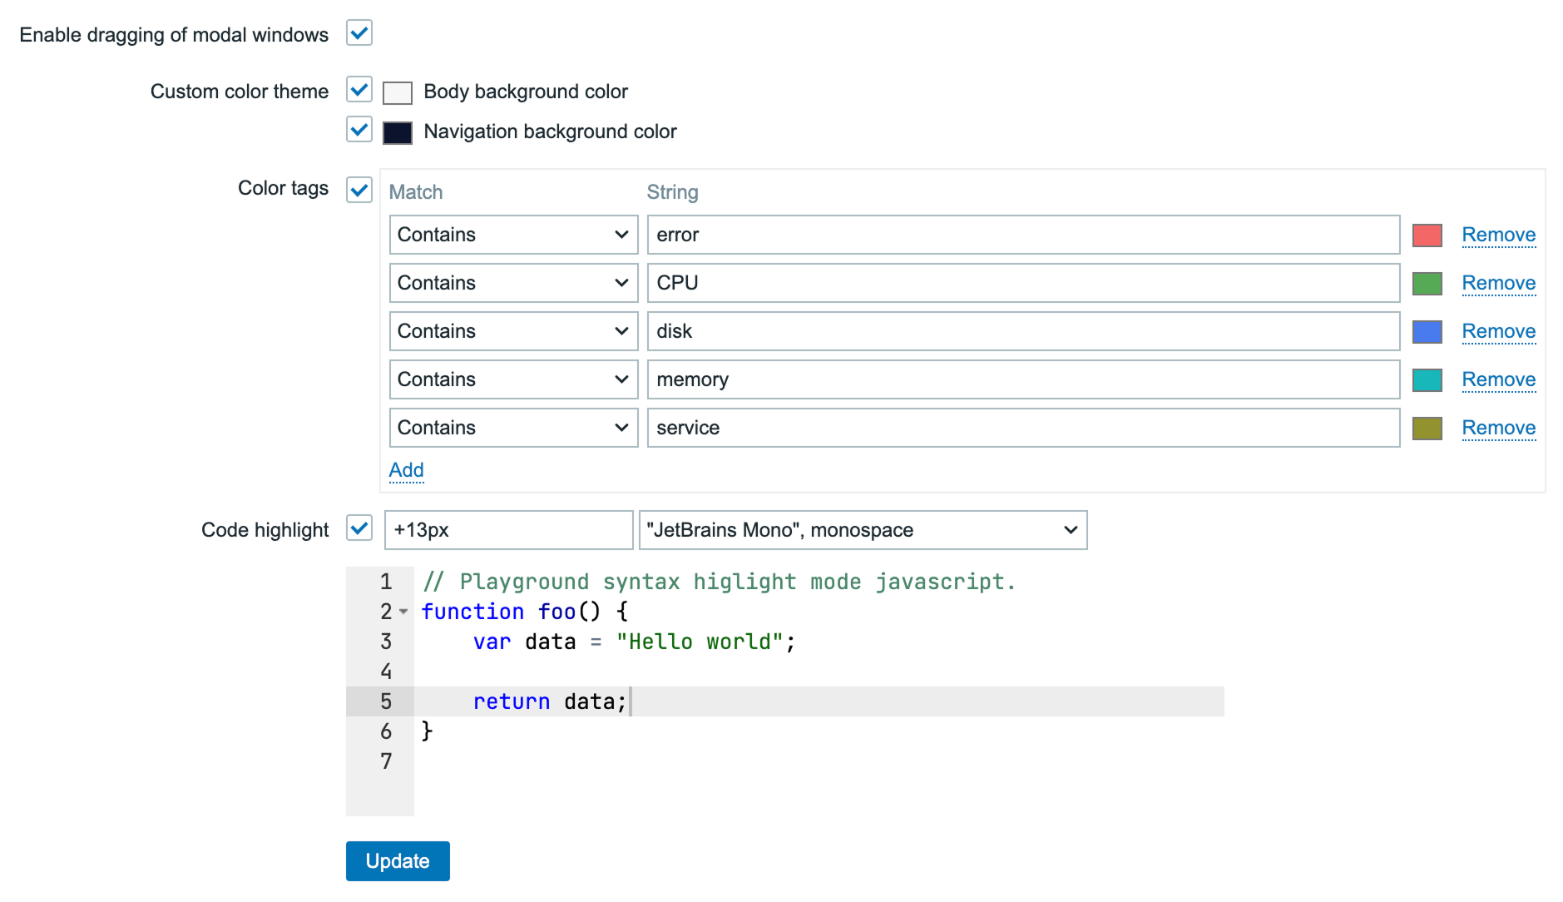Open the Navigation background color swatch
The width and height of the screenshot is (1563, 902).
(x=398, y=132)
